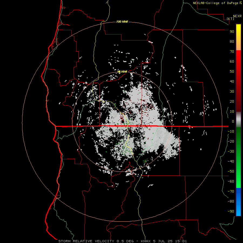The image size is (243, 243).
Task: Click the 50 value on velocity scale
Action: [x=232, y=72]
